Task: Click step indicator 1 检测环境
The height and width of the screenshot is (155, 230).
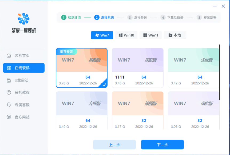Action: (x=72, y=17)
